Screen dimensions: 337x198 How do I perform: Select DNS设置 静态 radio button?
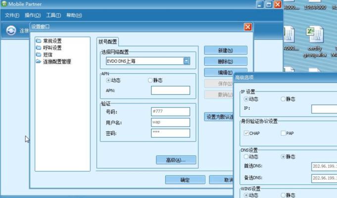[283, 157]
